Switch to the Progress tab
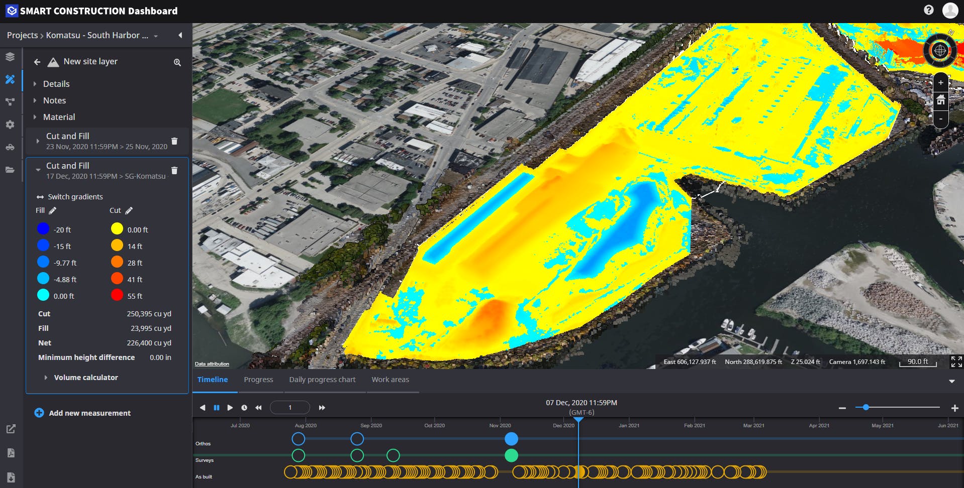This screenshot has width=964, height=488. pos(258,379)
